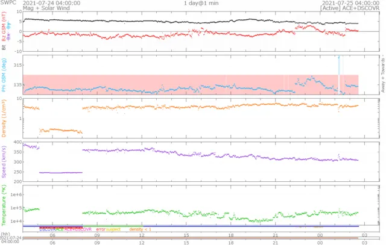Screen dimensions: 386x245
Task: Click the 'suspect' yellow legend label
Action: point(113,229)
